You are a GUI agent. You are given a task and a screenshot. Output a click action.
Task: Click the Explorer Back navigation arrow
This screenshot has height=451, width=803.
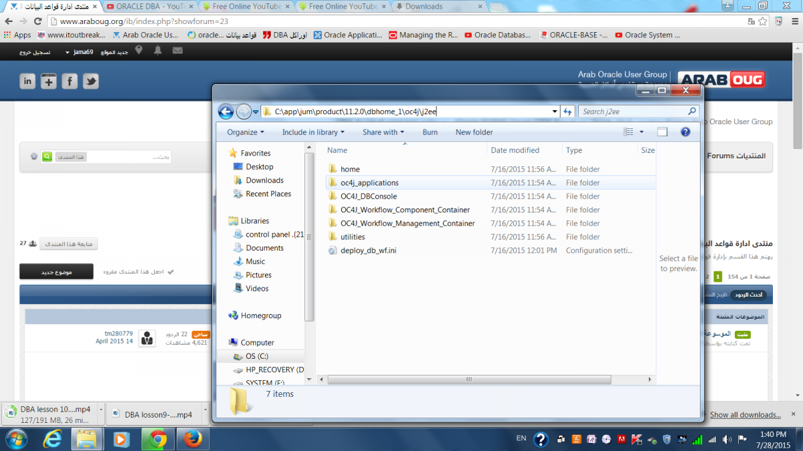click(226, 112)
